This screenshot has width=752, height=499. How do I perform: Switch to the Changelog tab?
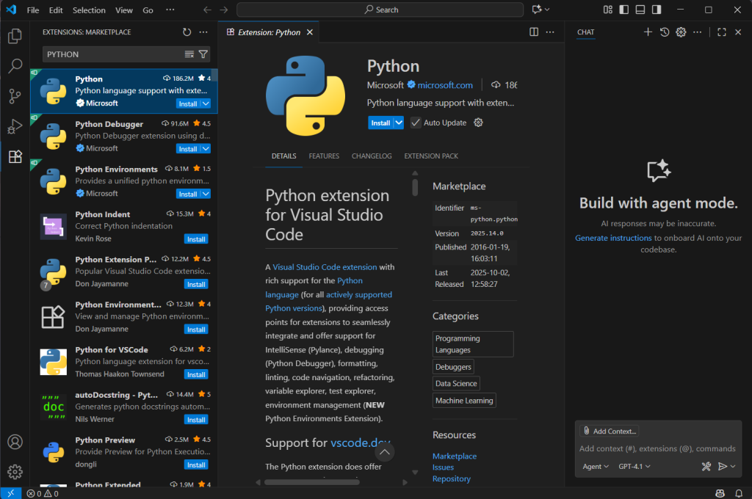372,156
